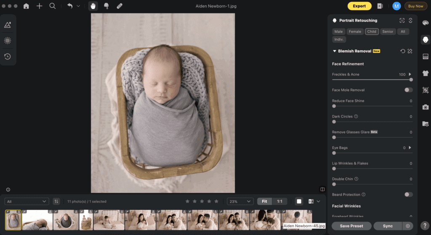Viewport: 431px width, 235px height.
Task: Click the yellow Export button
Action: 359,6
